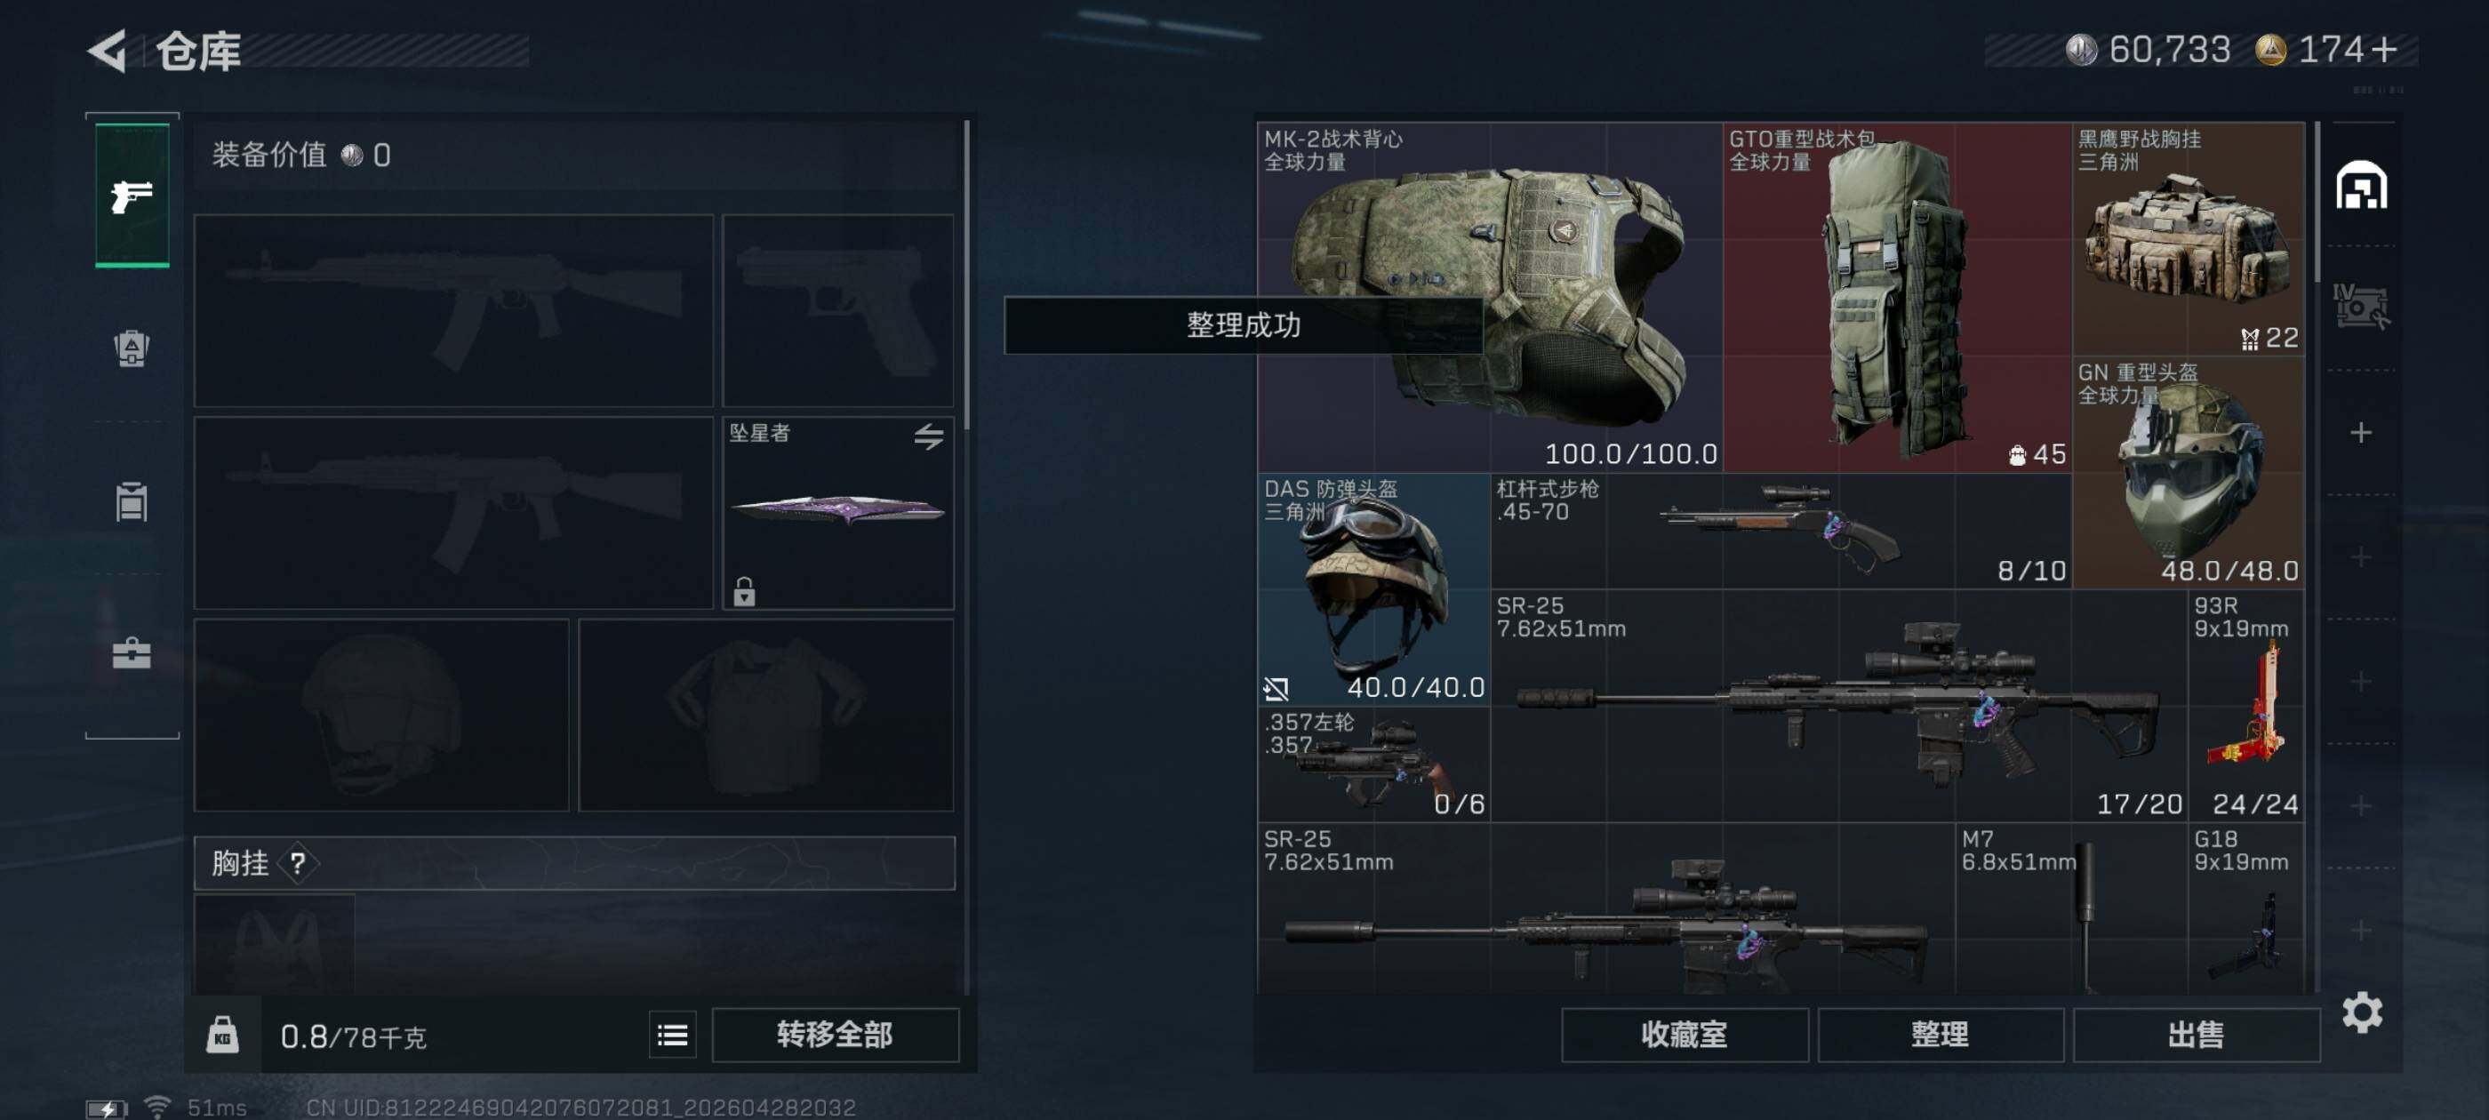2489x1120 pixels.
Task: Select the MK-2战术背心 armor item
Action: (x=1489, y=297)
